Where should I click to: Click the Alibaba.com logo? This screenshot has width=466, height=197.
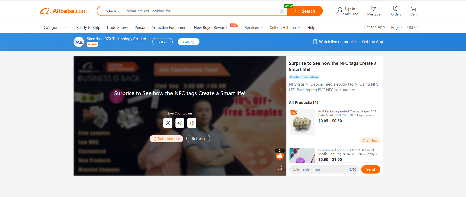pos(63,11)
